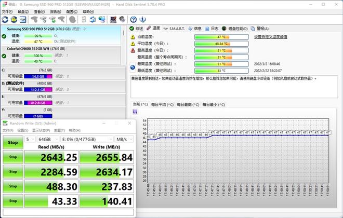Open the 文件(F) menu in Hard Disk Sentinel
343x218 pixels.
click(7, 11)
